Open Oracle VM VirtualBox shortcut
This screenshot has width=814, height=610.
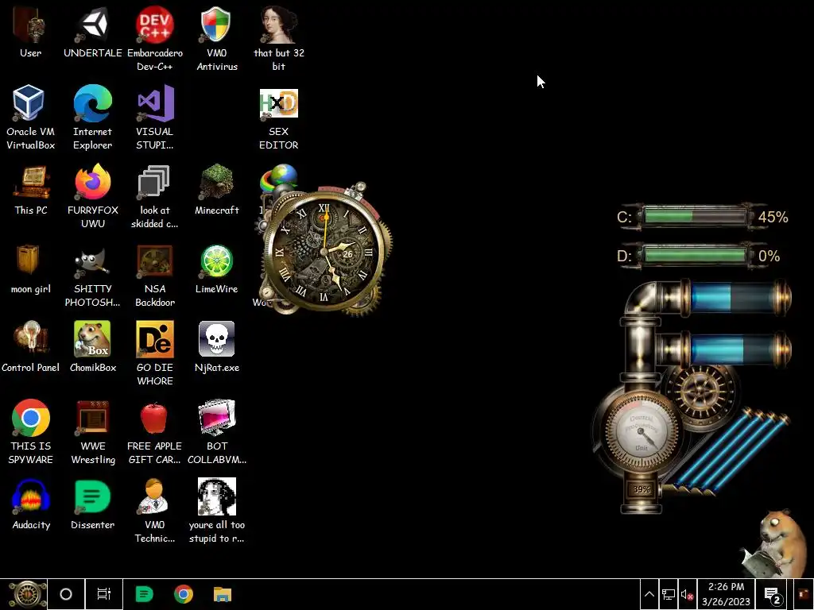30,118
